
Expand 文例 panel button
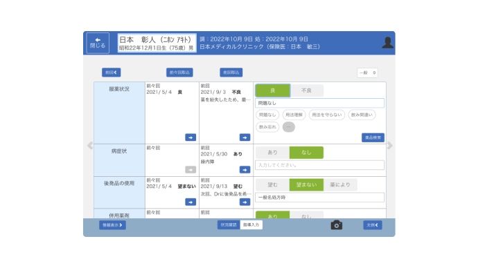coord(373,225)
